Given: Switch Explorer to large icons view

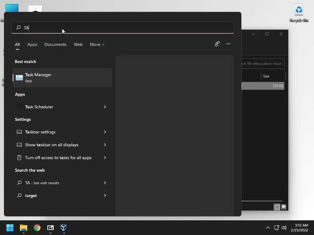Looking at the screenshot, I should pos(284,207).
